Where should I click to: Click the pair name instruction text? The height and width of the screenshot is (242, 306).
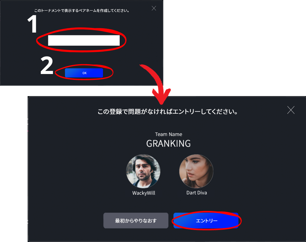coord(82,10)
